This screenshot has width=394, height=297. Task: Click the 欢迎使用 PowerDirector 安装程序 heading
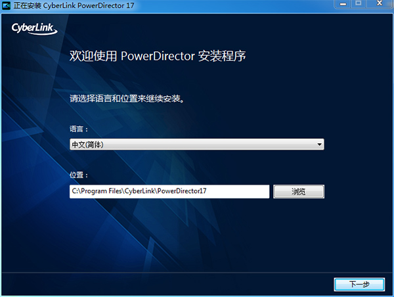(158, 56)
